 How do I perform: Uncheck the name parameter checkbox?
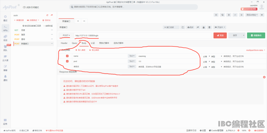point(67,56)
